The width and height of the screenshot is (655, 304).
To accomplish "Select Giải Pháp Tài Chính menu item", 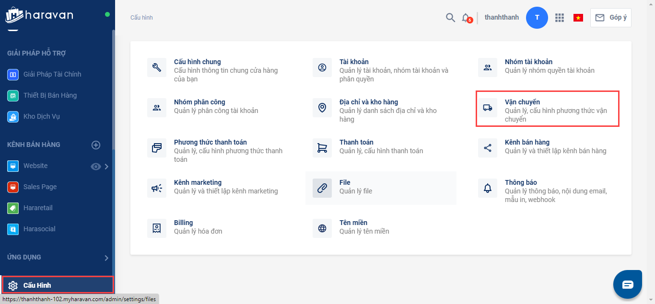I will (x=52, y=74).
